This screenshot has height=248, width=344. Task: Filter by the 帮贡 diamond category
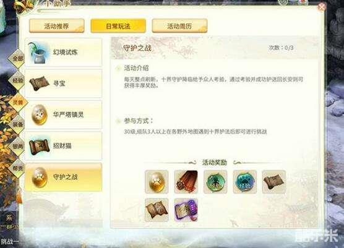point(17,168)
